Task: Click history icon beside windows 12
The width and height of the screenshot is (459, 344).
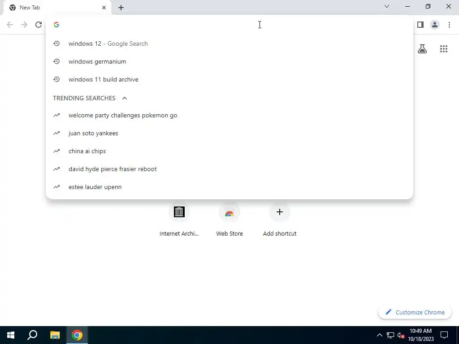Action: click(56, 43)
